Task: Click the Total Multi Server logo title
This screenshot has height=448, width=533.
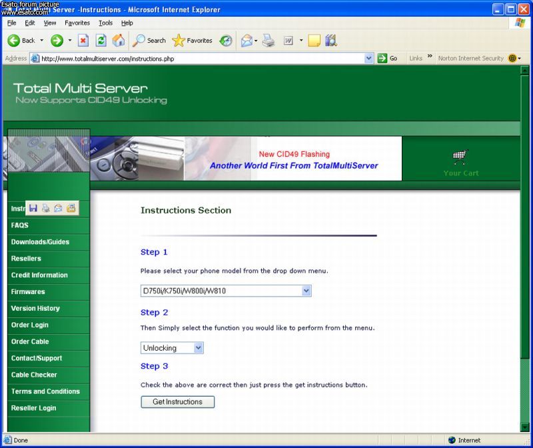Action: click(80, 89)
